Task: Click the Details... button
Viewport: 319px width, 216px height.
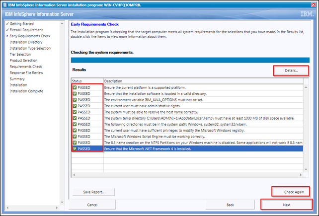Action: tap(291, 71)
